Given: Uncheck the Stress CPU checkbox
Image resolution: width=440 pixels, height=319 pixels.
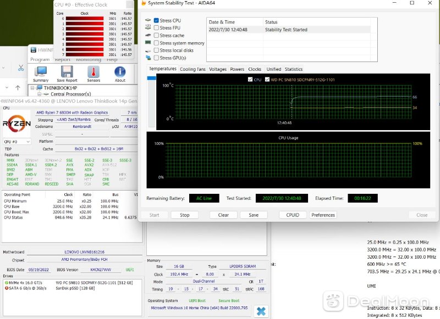Looking at the screenshot, I should tap(156, 20).
